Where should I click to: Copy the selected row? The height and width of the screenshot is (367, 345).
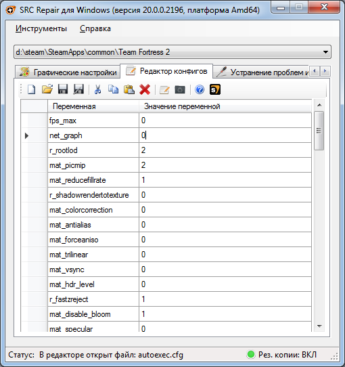pyautogui.click(x=113, y=89)
